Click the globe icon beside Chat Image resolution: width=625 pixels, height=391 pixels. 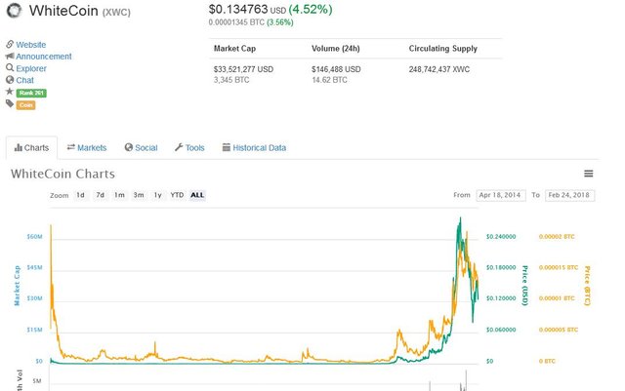pos(10,80)
